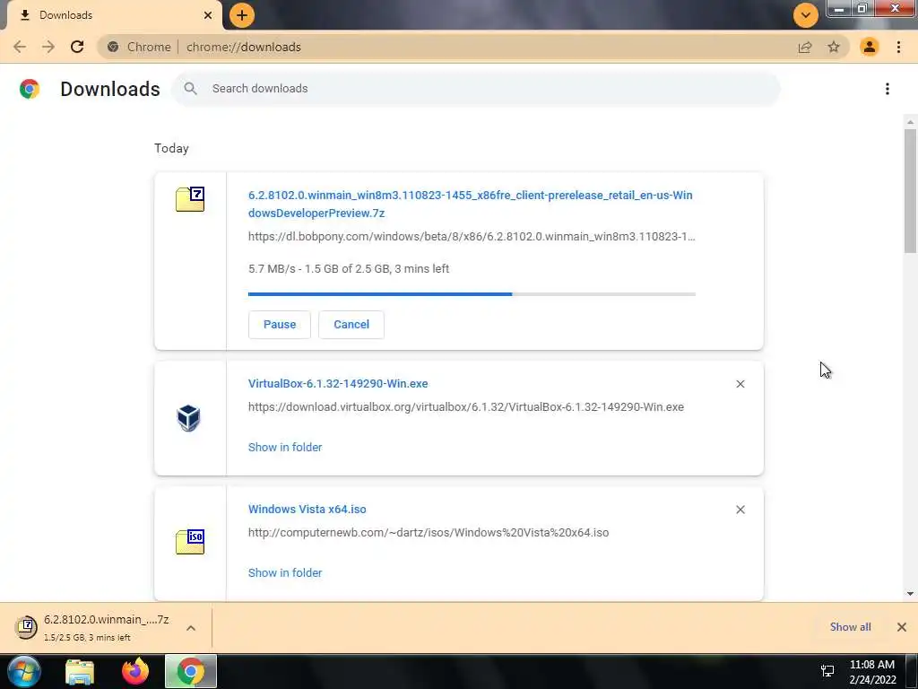Image resolution: width=918 pixels, height=689 pixels.
Task: Click Show all in download shelf
Action: coord(850,627)
